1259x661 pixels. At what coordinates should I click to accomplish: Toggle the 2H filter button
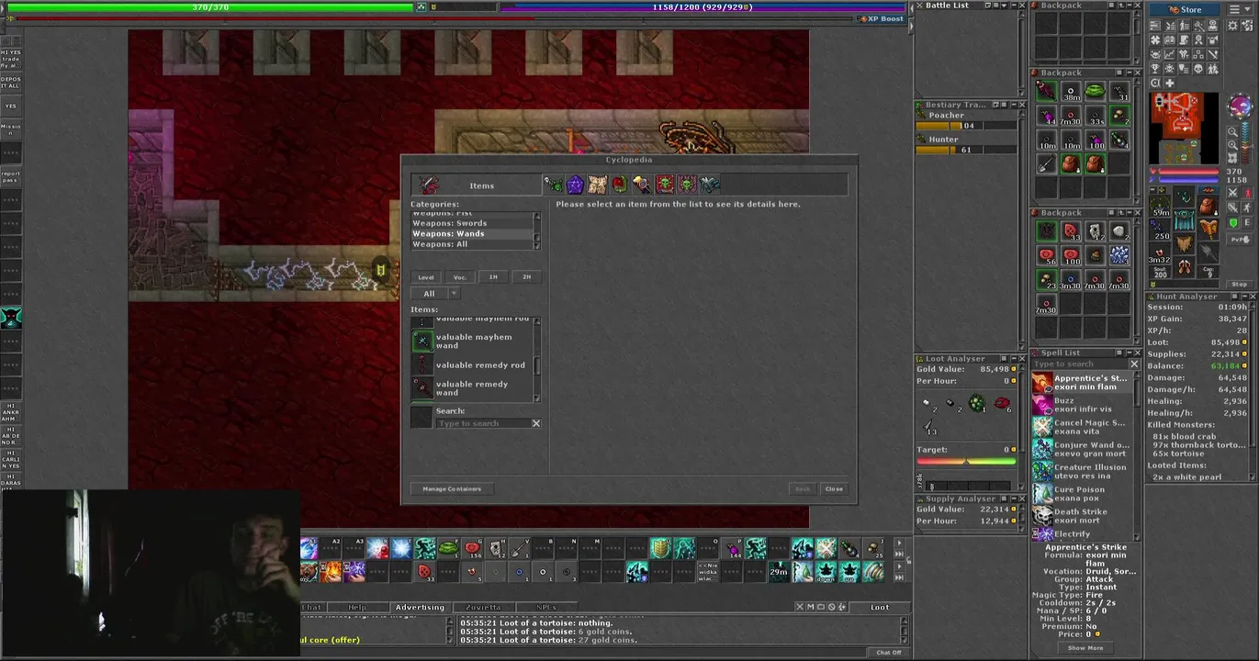pyautogui.click(x=526, y=277)
